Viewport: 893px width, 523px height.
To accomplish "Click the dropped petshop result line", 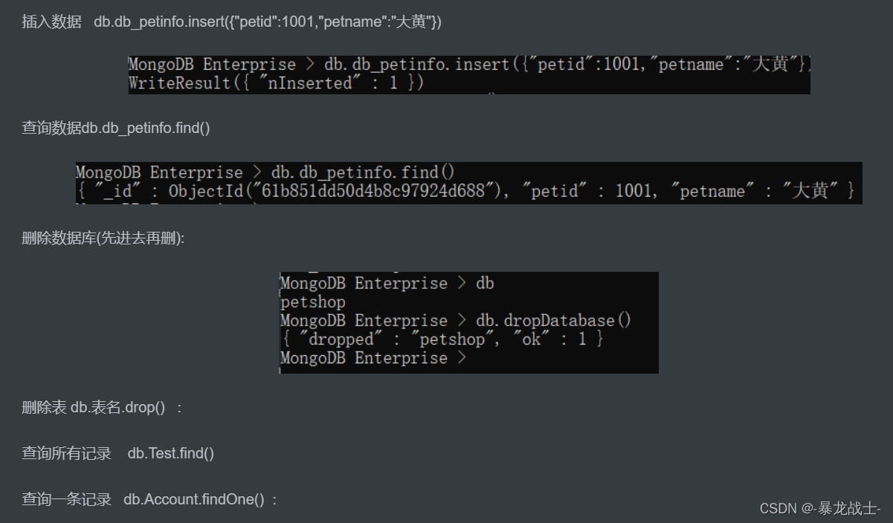I will coord(440,340).
